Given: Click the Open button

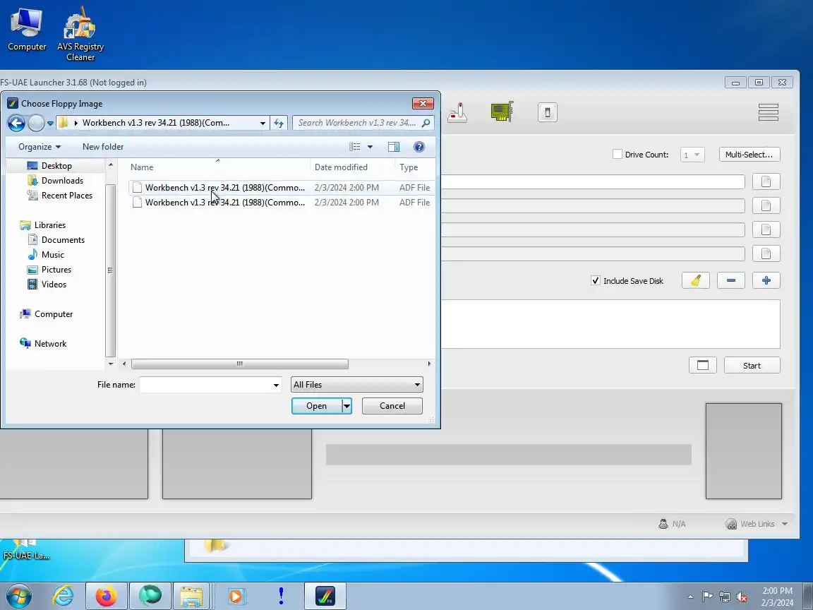Looking at the screenshot, I should (317, 406).
